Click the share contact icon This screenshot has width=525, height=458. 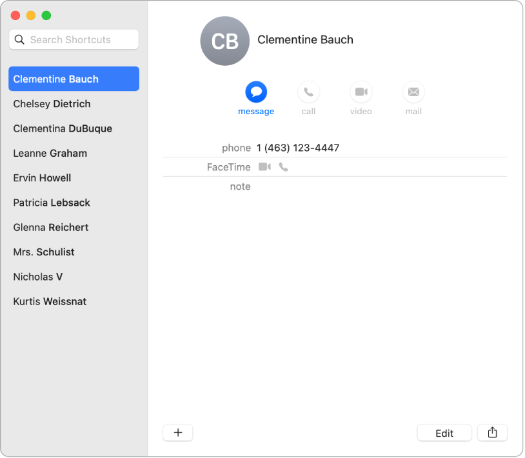pos(492,433)
